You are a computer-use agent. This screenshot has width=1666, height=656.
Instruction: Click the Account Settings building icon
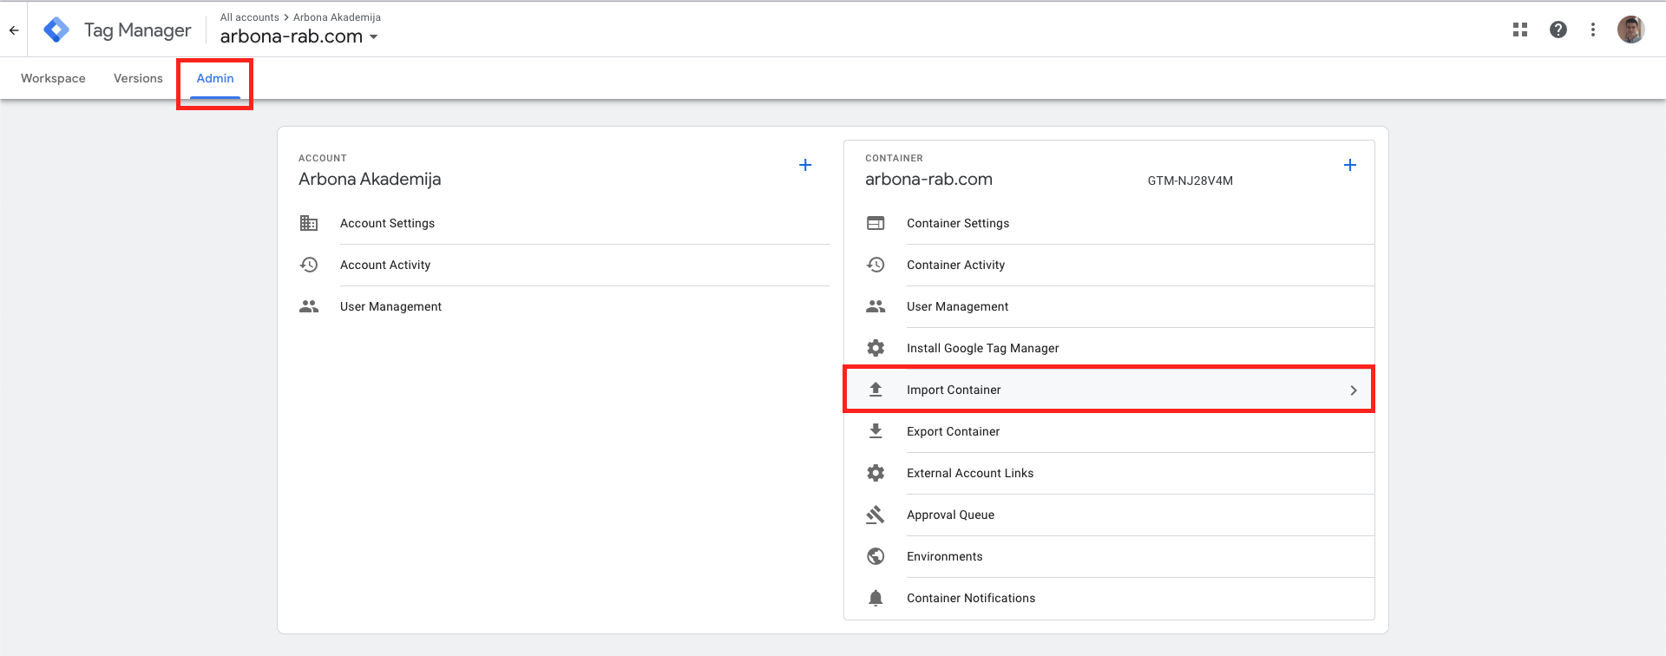click(x=309, y=223)
